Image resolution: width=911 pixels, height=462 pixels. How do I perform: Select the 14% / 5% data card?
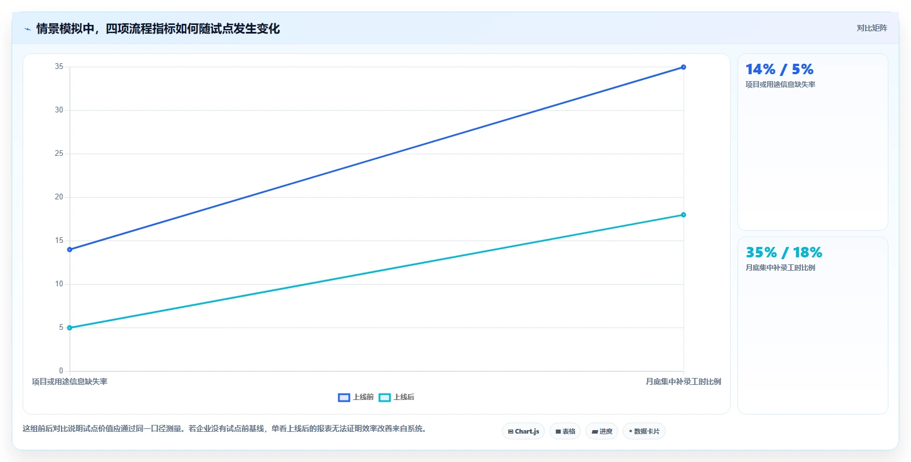812,142
